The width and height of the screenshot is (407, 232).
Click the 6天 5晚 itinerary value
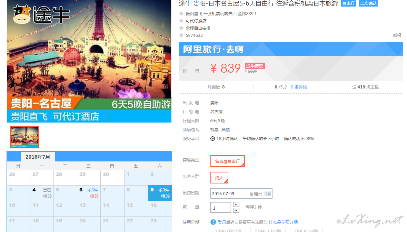click(217, 121)
